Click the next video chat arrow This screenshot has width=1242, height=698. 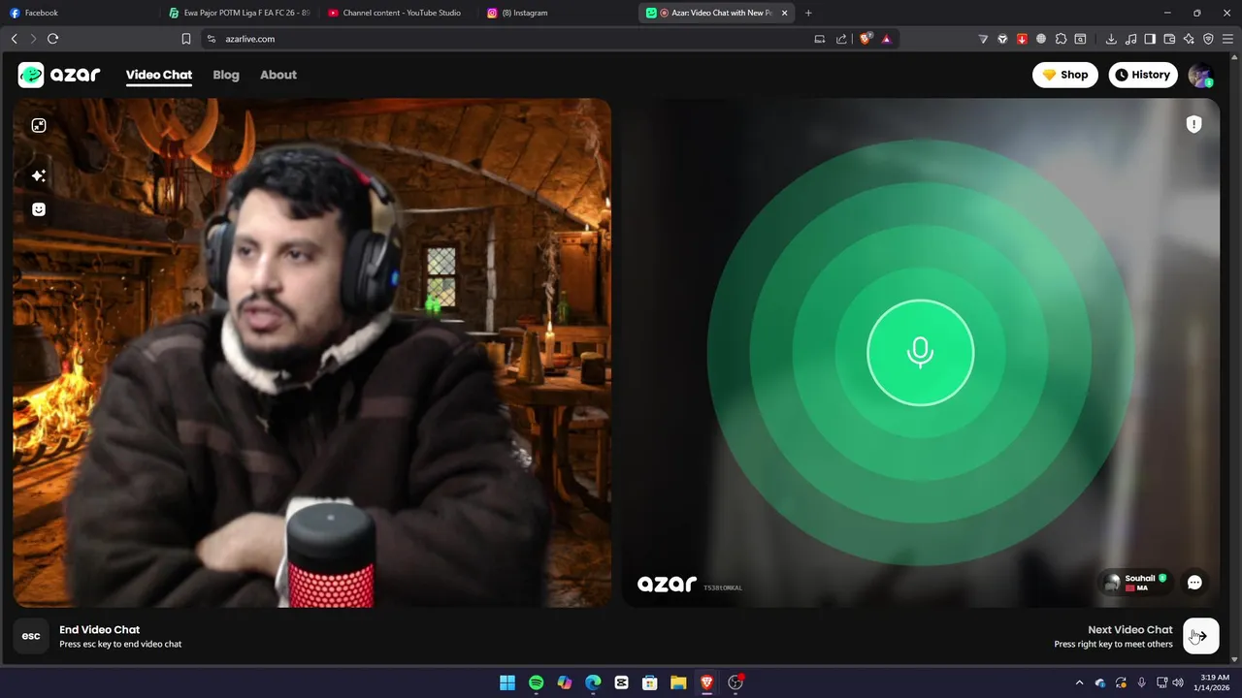[x=1200, y=636]
